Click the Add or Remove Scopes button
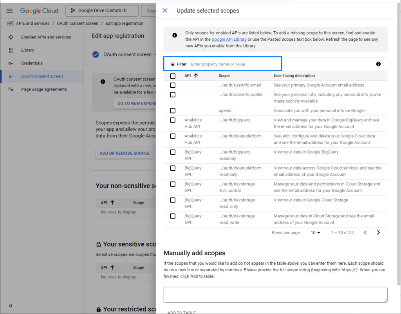Viewport: 401px width, 314px height. 124,153
